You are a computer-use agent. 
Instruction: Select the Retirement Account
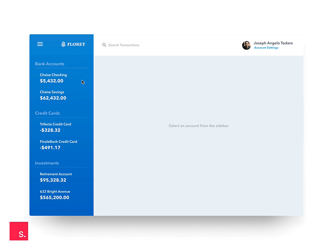pyautogui.click(x=55, y=177)
